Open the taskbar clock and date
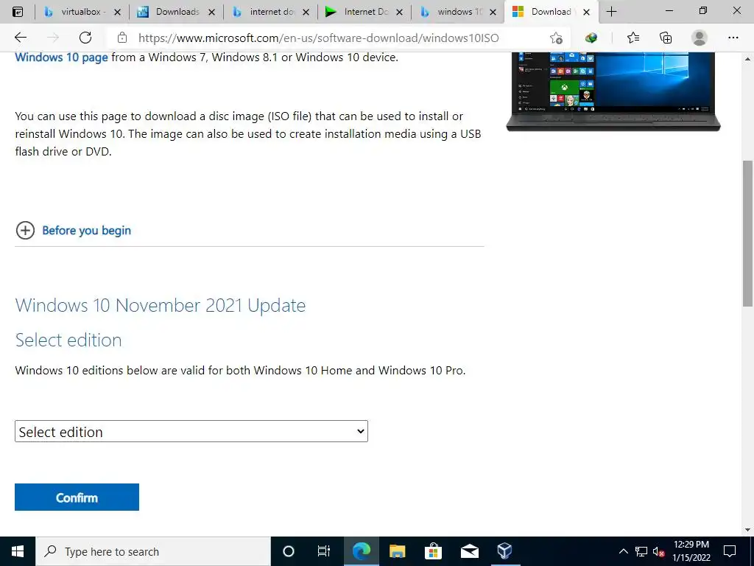Image resolution: width=754 pixels, height=566 pixels. tap(691, 551)
